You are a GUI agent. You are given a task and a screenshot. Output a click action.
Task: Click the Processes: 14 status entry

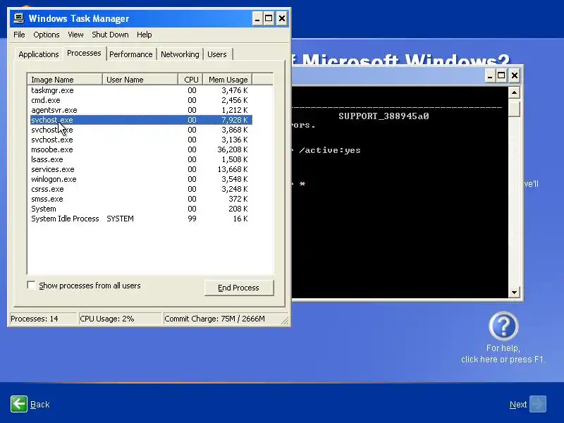point(42,319)
